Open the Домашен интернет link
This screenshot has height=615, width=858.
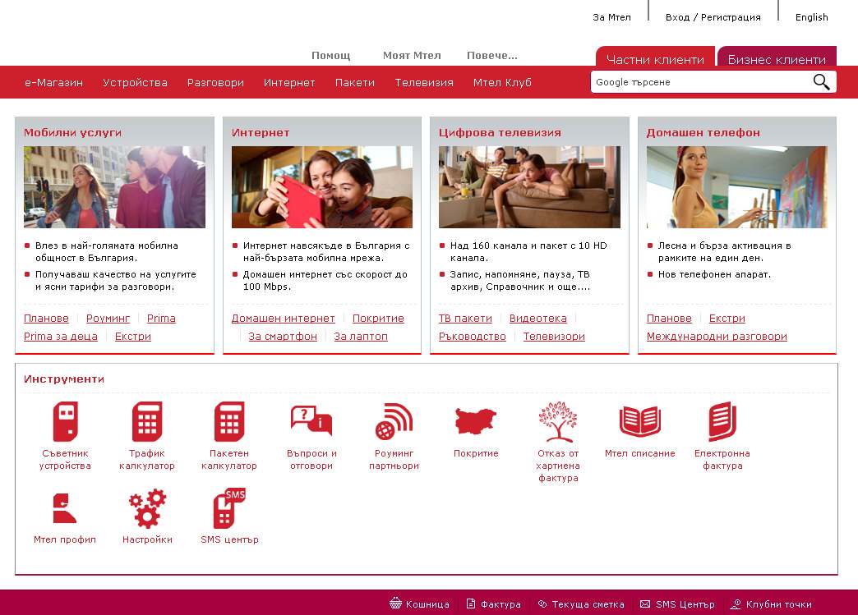pyautogui.click(x=283, y=318)
